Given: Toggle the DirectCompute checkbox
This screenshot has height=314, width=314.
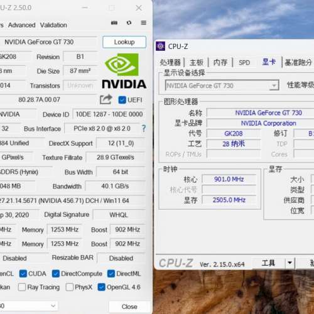Looking at the screenshot, I should point(56,274).
